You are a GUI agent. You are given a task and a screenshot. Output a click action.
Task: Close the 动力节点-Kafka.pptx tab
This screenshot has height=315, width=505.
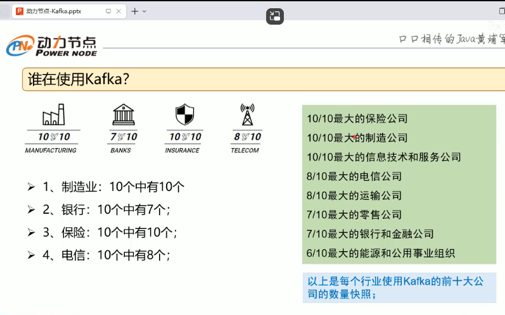coord(118,11)
